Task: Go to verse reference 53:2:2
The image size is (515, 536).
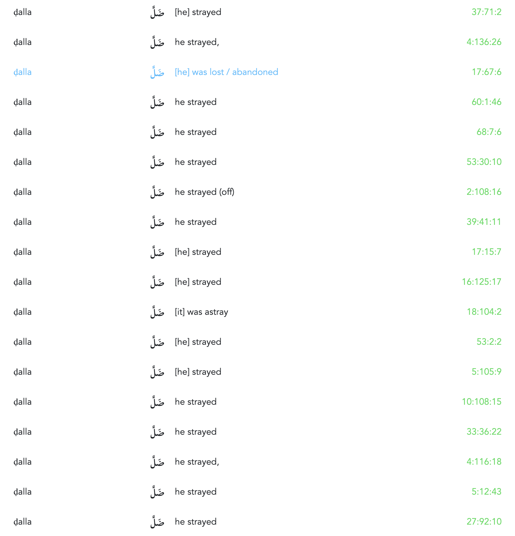Action: [x=489, y=342]
